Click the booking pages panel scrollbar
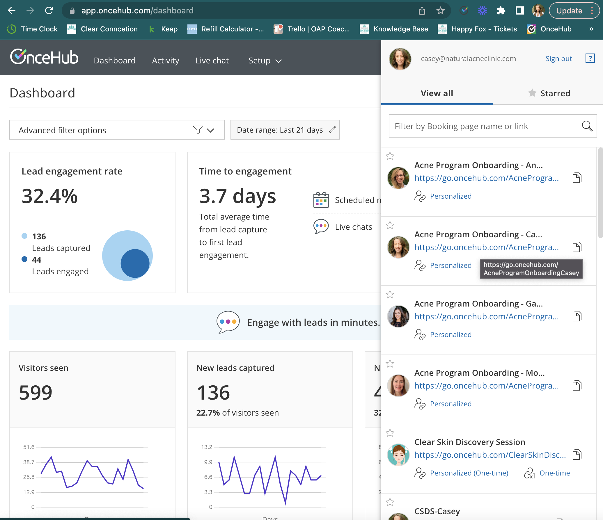This screenshot has height=520, width=603. 600,193
